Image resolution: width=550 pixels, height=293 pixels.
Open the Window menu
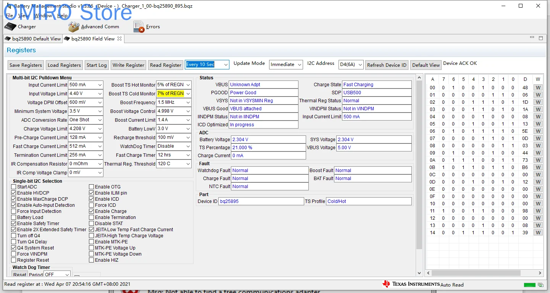pos(43,16)
